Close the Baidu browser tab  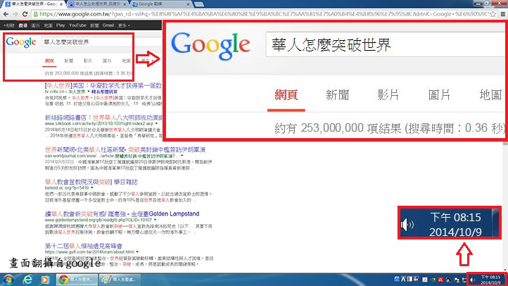[x=125, y=4]
